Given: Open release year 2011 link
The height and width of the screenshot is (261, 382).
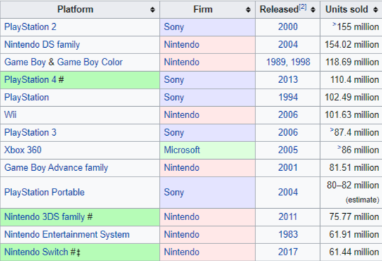Looking at the screenshot, I should coord(288,217).
